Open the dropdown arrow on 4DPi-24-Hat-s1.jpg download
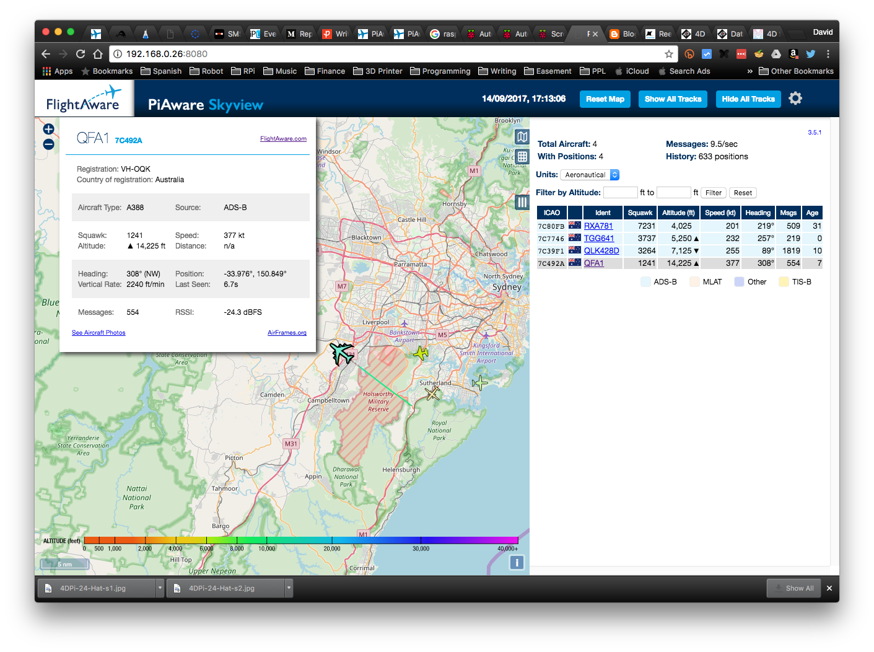The image size is (874, 652). (159, 588)
